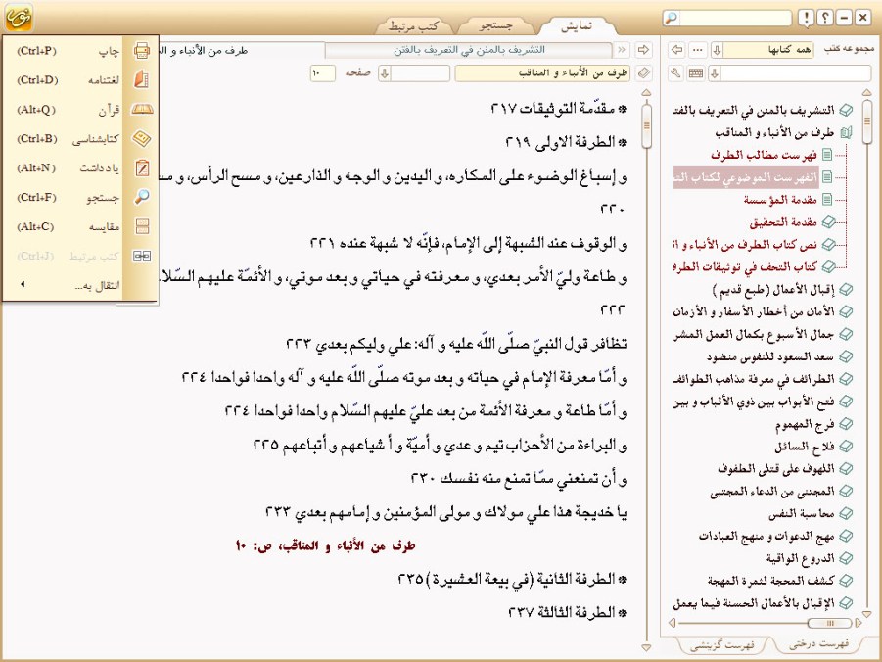Image resolution: width=882 pixels, height=662 pixels.
Task: Click the book panel horizontal scrollbar thumb
Action: [829, 623]
